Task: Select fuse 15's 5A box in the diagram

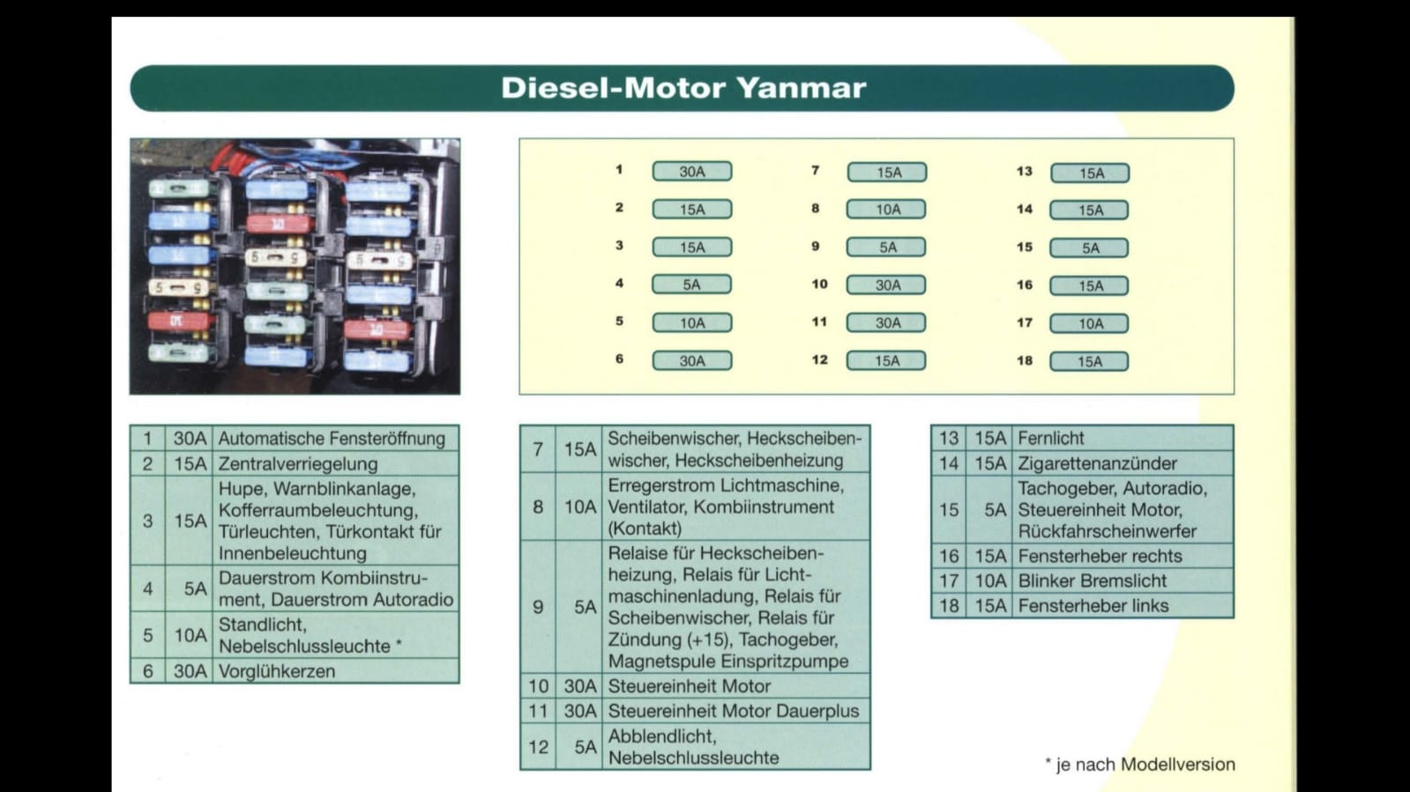Action: pyautogui.click(x=1089, y=248)
